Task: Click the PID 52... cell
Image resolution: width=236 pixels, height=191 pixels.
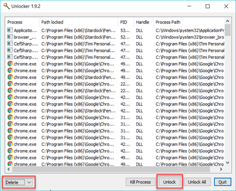Action: pos(125,37)
